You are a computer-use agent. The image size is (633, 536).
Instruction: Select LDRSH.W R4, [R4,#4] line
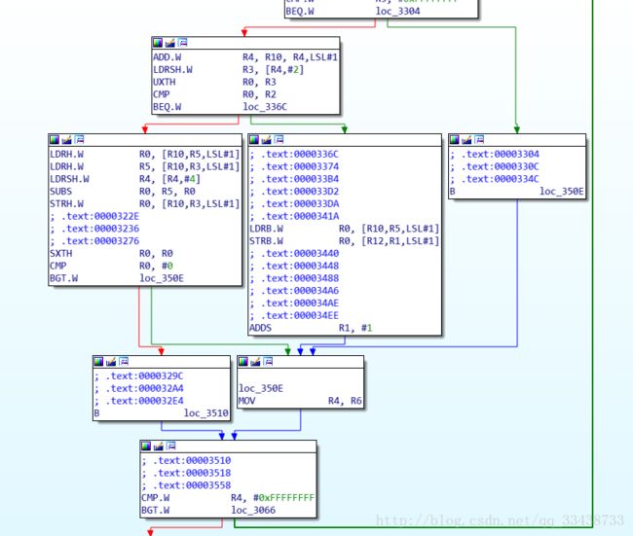coord(125,179)
